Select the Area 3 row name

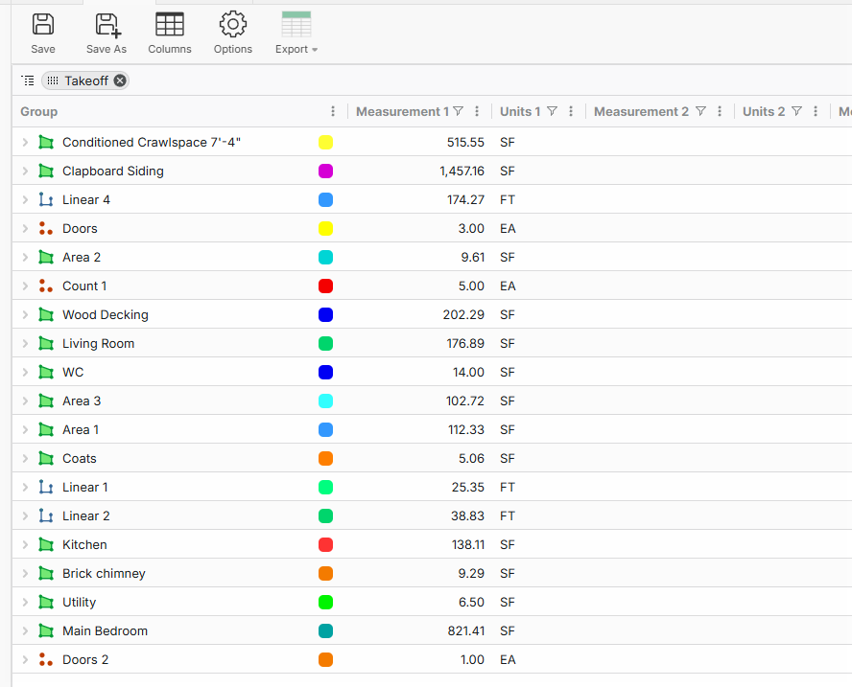pyautogui.click(x=82, y=401)
